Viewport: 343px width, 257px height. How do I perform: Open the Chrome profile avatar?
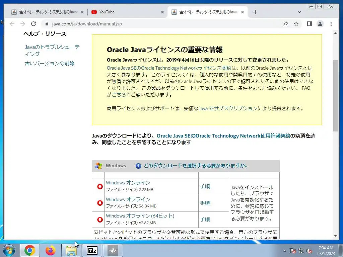click(320, 24)
